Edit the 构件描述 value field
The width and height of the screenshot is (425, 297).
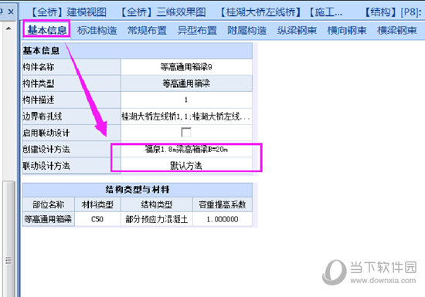point(186,100)
